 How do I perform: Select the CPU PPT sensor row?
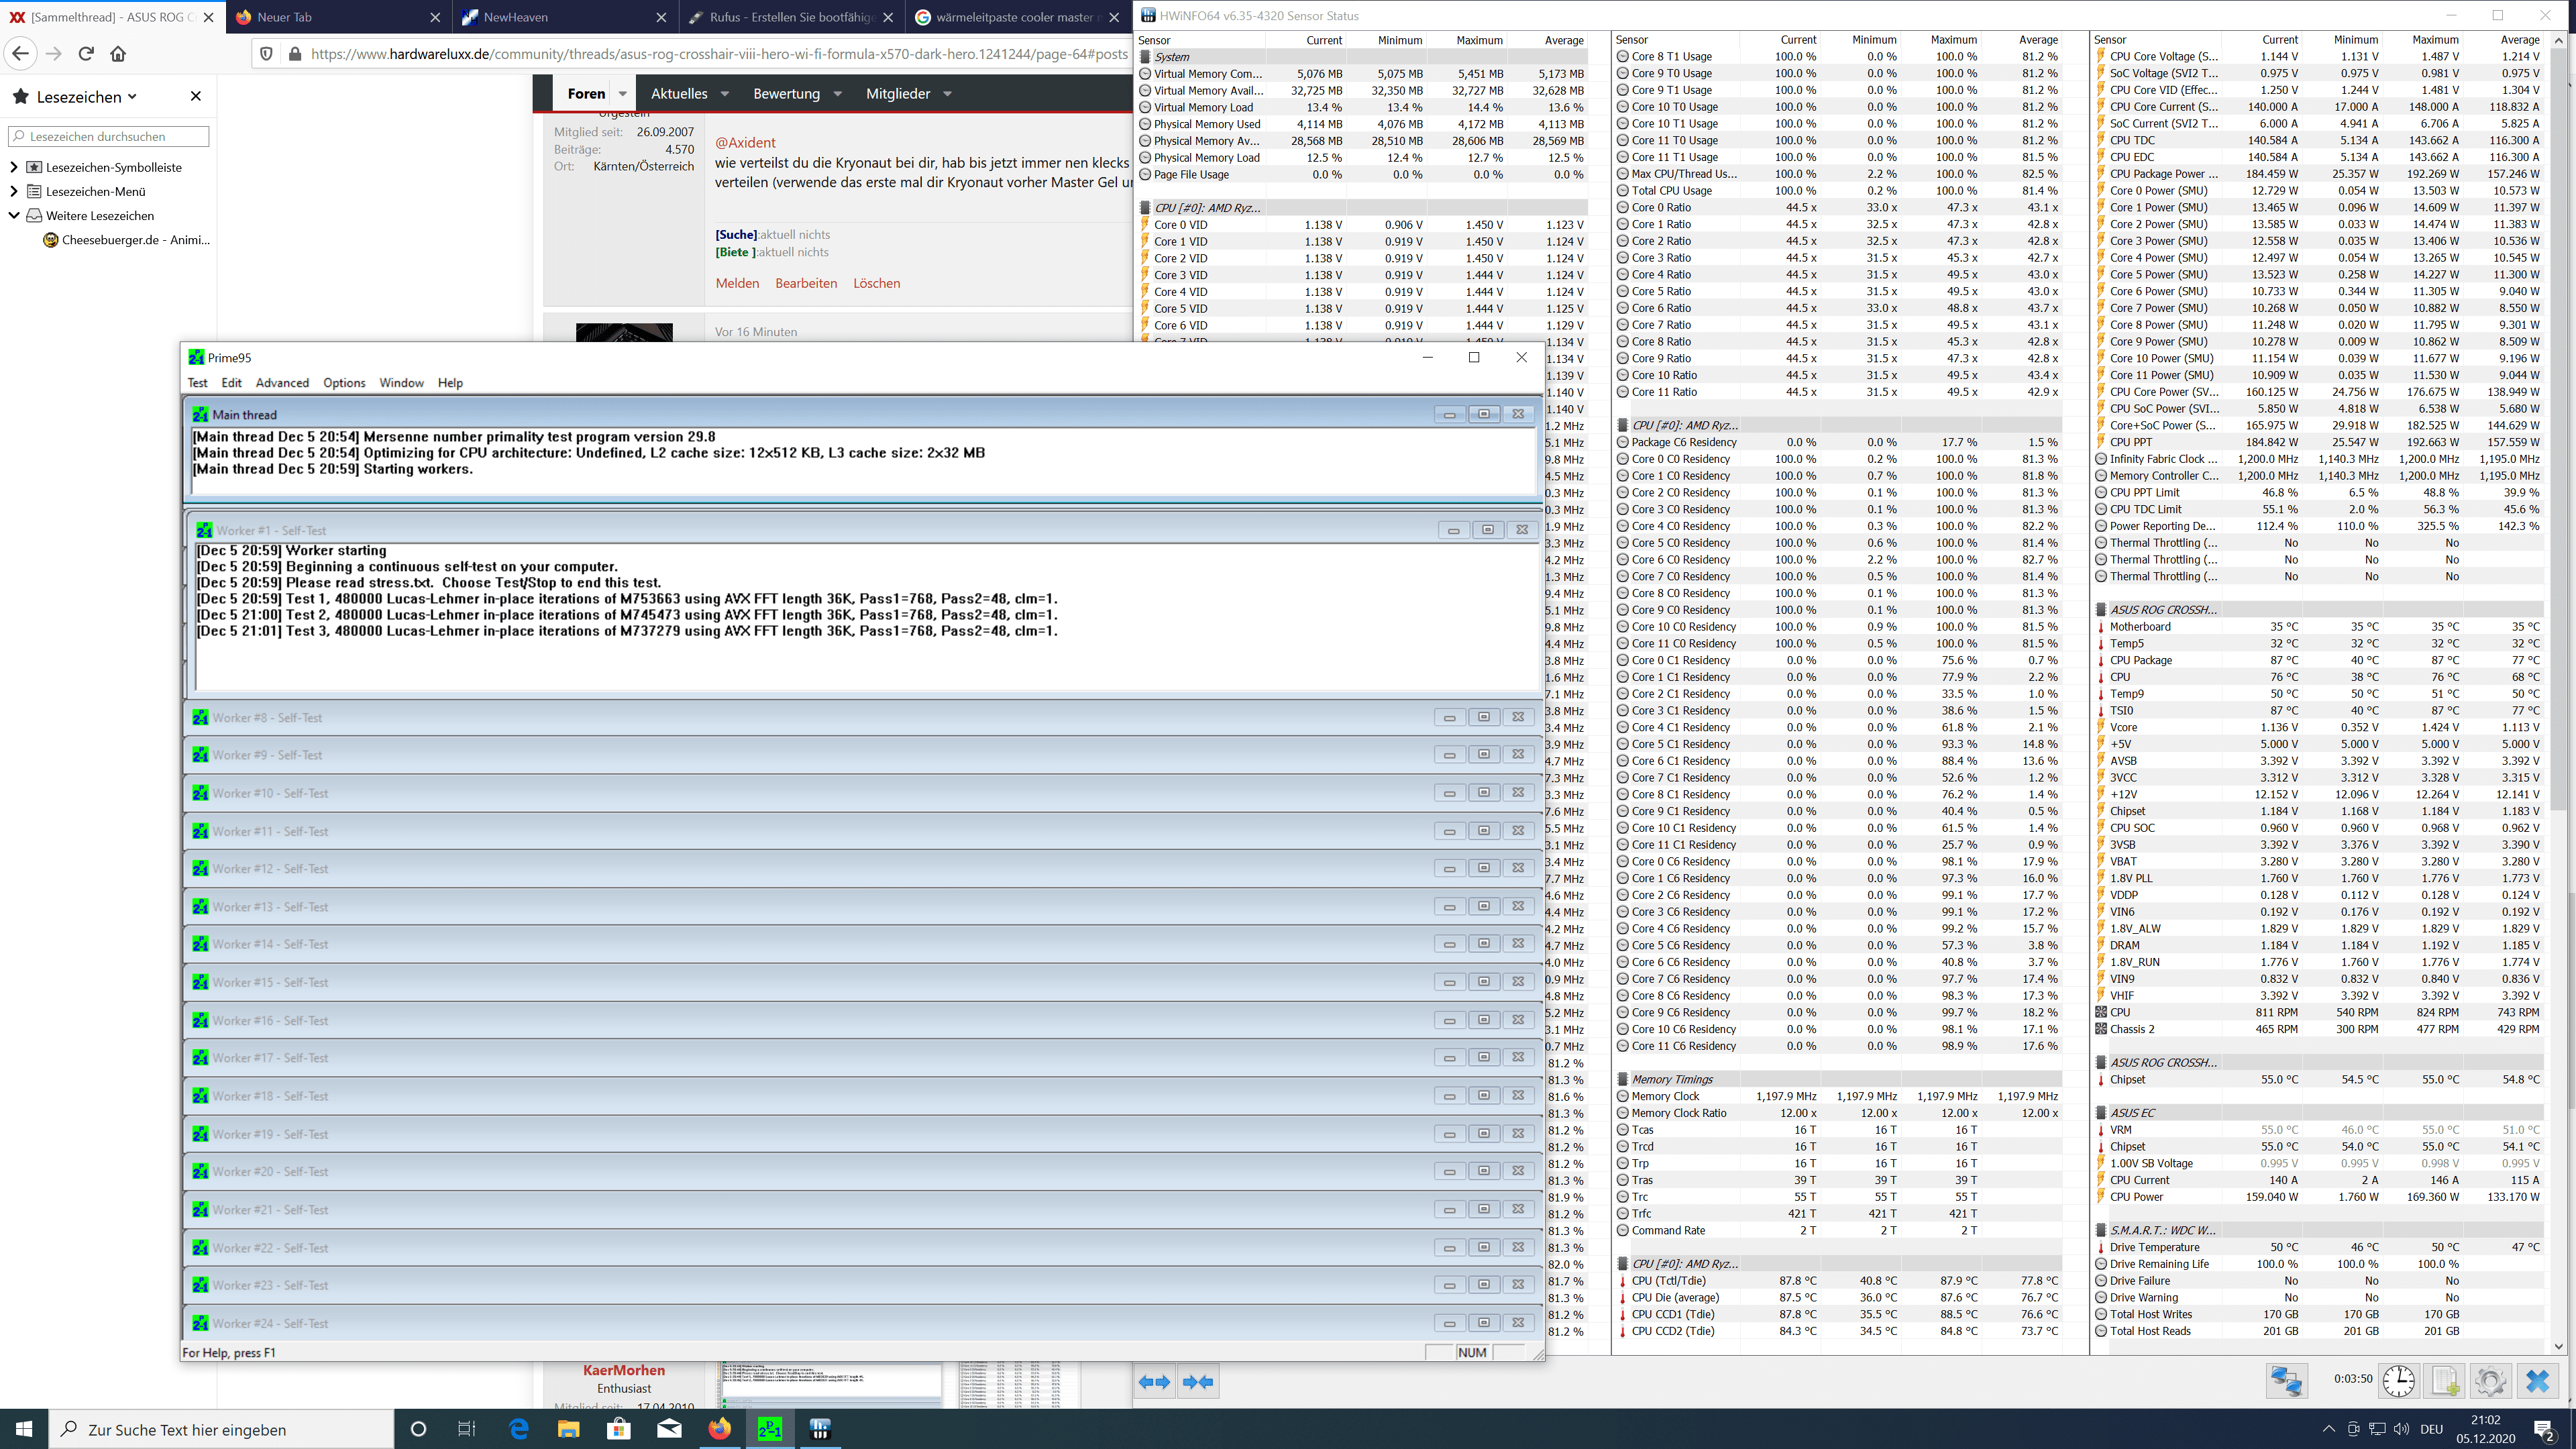(x=2318, y=442)
